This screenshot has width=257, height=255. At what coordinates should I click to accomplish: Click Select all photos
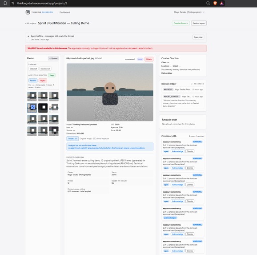[33, 69]
